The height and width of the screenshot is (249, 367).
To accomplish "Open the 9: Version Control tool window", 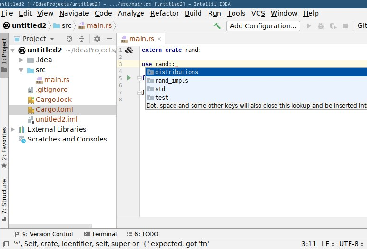I will click(x=44, y=234).
